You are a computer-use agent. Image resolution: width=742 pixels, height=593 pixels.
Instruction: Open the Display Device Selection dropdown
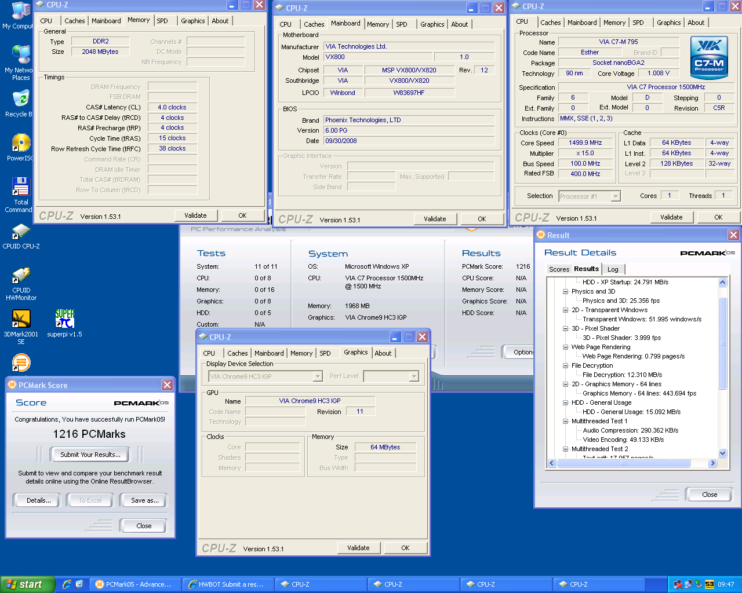click(x=318, y=376)
